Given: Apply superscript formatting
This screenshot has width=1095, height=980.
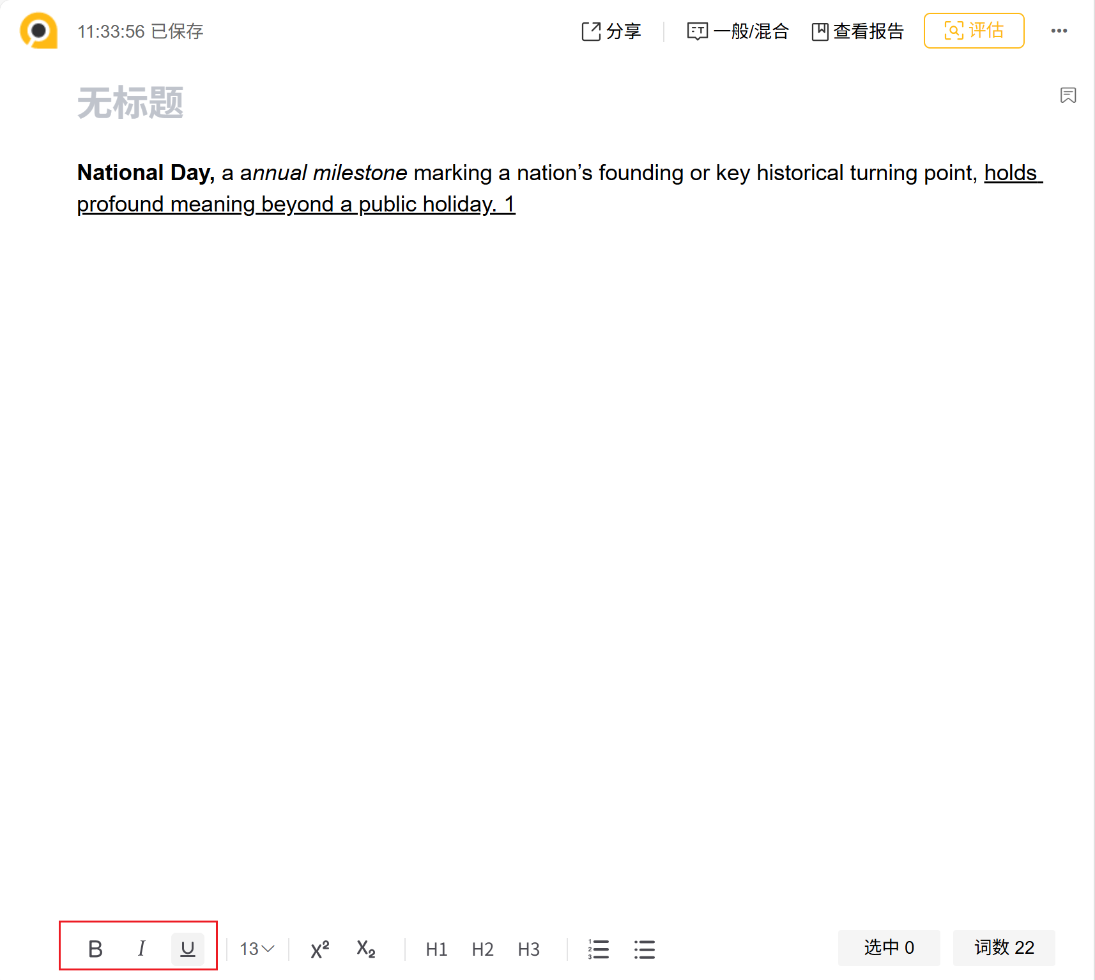Looking at the screenshot, I should [x=319, y=949].
